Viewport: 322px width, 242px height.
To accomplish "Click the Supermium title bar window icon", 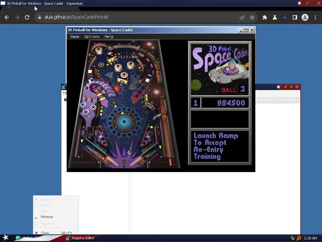I will click(3, 3).
